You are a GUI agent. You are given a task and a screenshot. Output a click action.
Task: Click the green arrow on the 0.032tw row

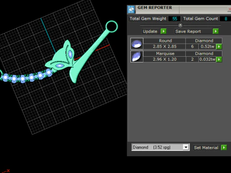pyautogui.click(x=219, y=59)
